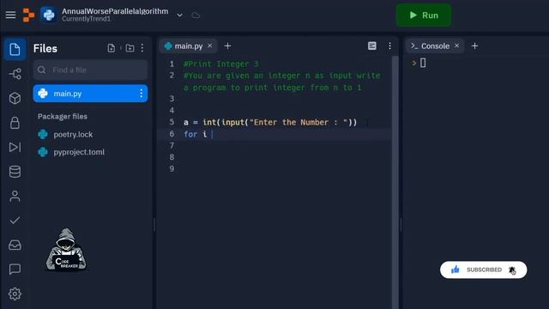Run the program
This screenshot has height=309, width=549.
pos(423,15)
